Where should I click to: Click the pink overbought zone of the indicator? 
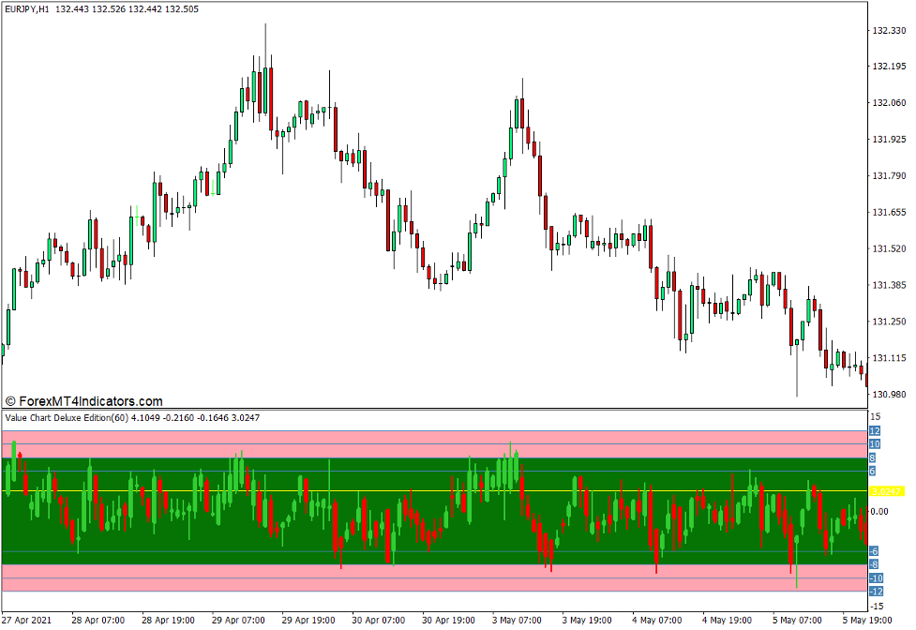375,439
